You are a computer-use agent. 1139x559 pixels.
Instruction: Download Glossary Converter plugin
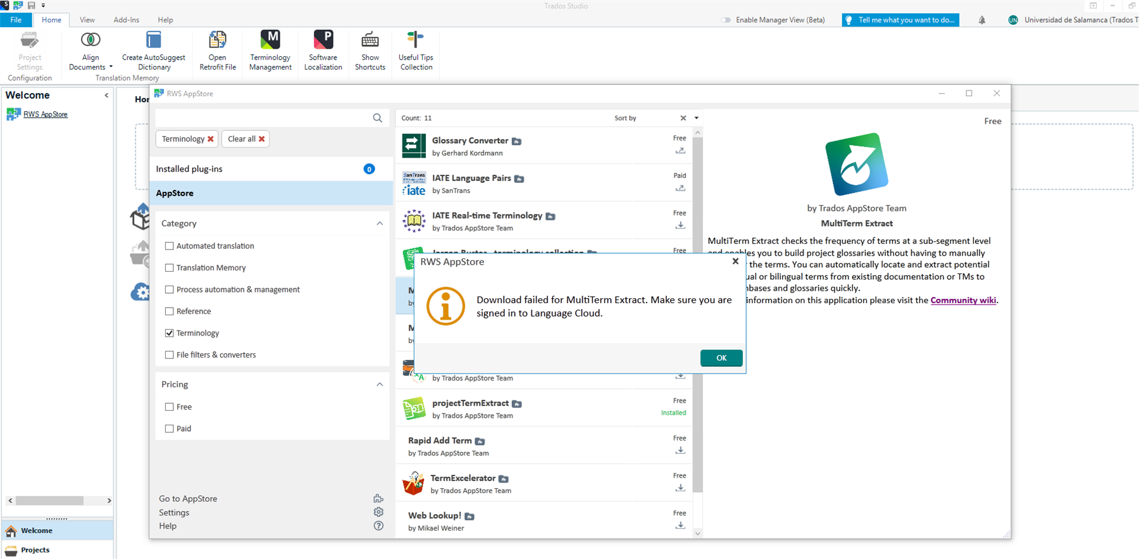point(680,151)
